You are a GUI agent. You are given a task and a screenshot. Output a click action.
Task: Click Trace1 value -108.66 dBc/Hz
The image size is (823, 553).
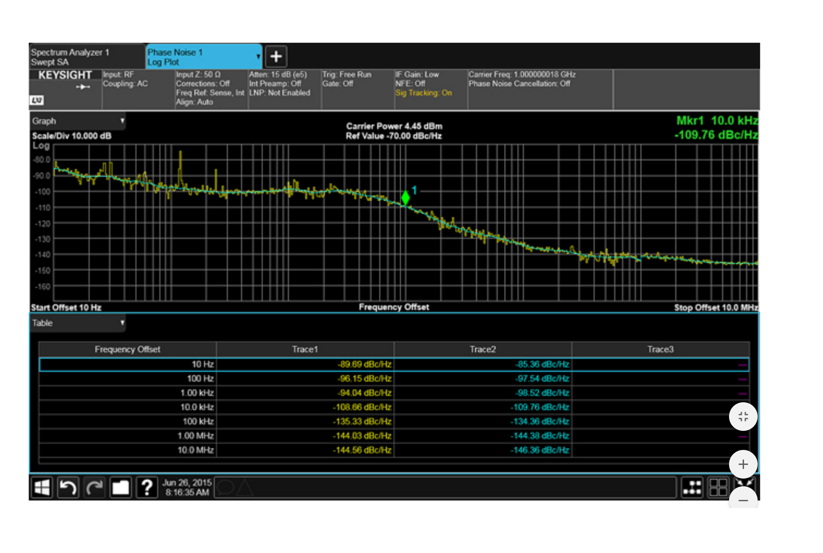(x=362, y=407)
